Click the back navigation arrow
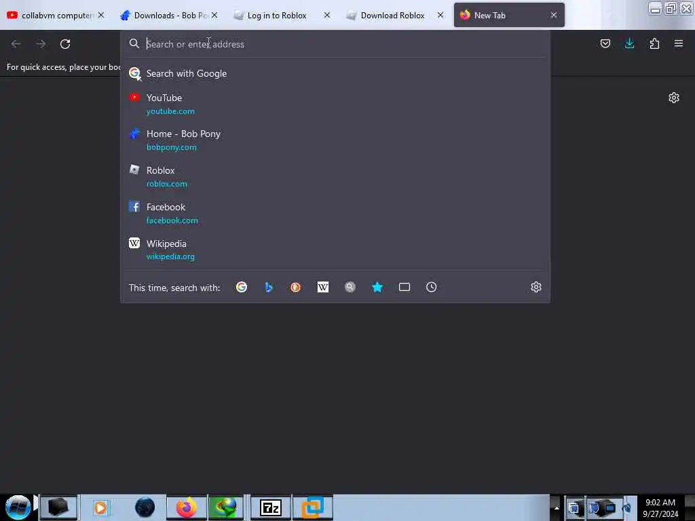The width and height of the screenshot is (695, 521). [16, 44]
